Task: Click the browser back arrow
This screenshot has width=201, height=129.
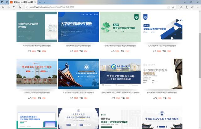Action: click(3, 7)
